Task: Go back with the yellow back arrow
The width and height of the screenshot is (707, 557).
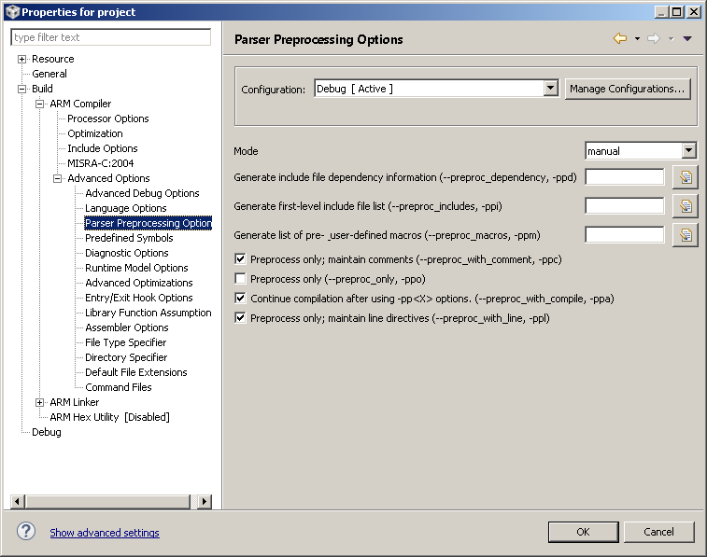Action: pyautogui.click(x=620, y=39)
